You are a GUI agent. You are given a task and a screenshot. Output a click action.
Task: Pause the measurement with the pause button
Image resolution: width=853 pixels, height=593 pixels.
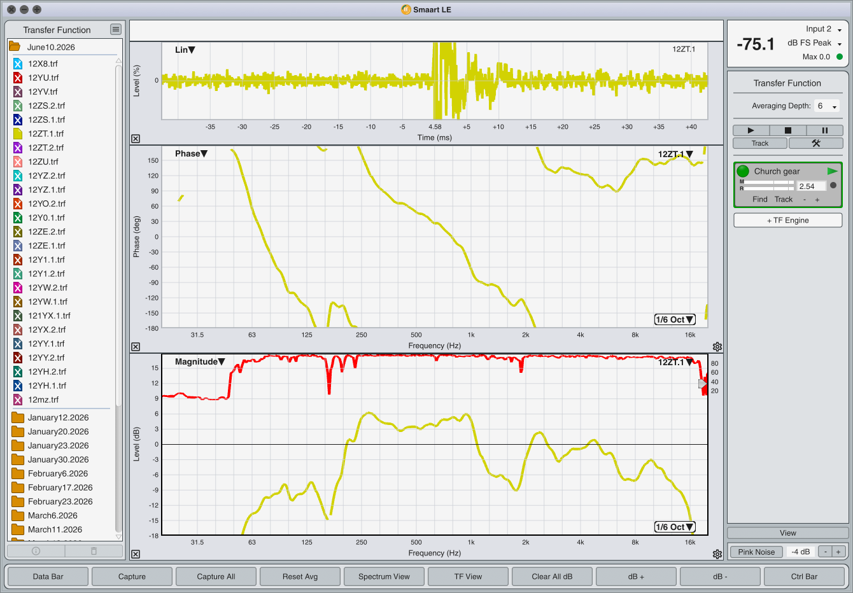pyautogui.click(x=824, y=130)
